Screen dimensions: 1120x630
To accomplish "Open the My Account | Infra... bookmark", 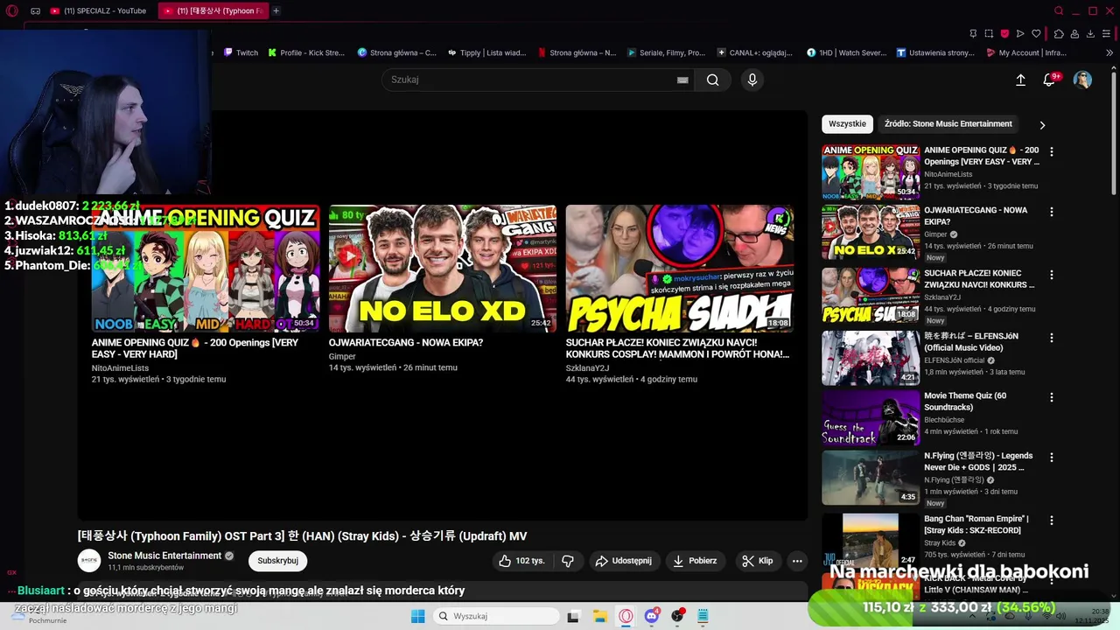I will [1025, 52].
